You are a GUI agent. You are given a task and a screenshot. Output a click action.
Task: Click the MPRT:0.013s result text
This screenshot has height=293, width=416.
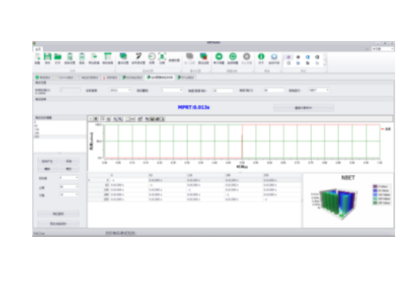coord(193,107)
